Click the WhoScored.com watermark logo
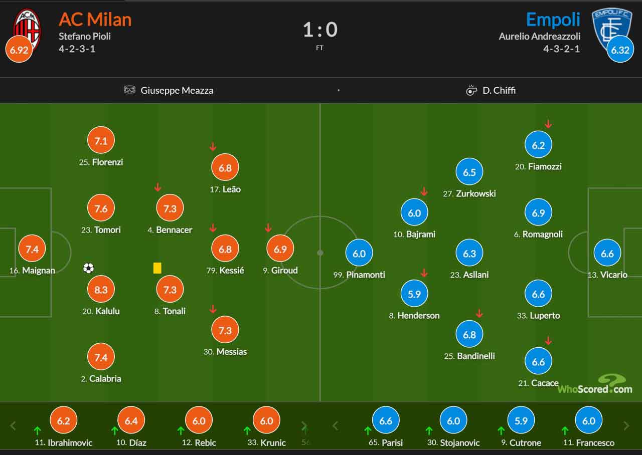Image resolution: width=642 pixels, height=455 pixels. (x=595, y=384)
